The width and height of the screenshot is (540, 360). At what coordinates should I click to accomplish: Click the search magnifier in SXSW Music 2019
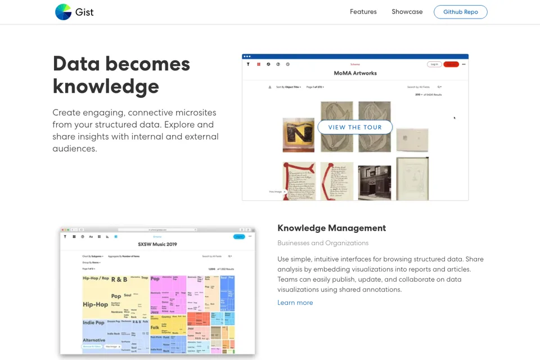tap(229, 256)
